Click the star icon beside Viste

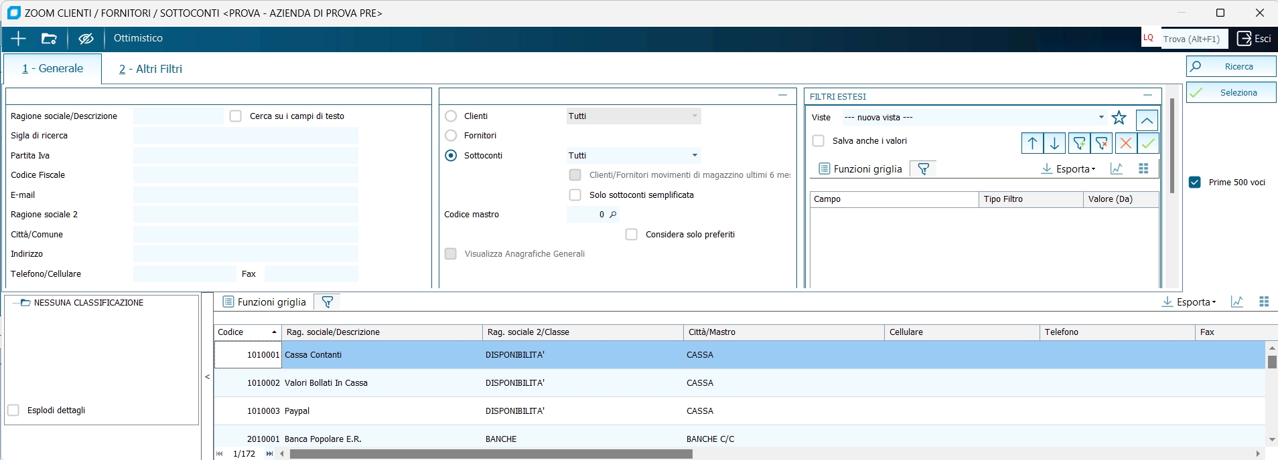point(1119,118)
